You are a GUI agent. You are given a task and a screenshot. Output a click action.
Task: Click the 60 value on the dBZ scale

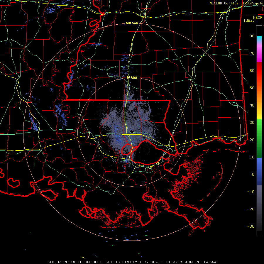pyautogui.click(x=252, y=71)
